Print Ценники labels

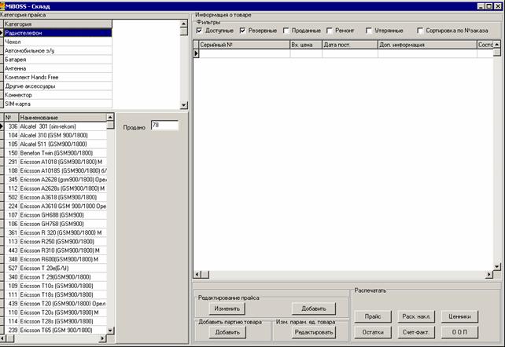point(459,317)
